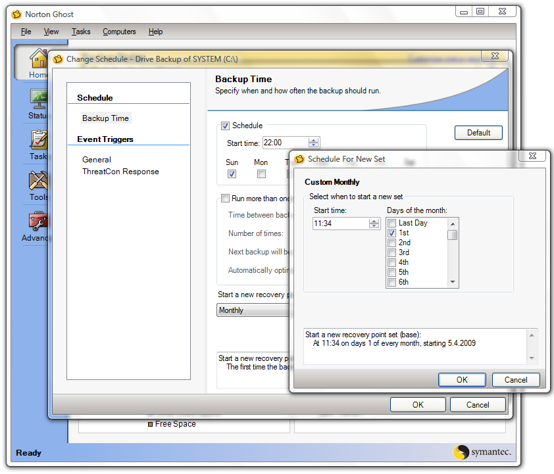
Task: Open the Status monitor sidebar icon
Action: [39, 99]
